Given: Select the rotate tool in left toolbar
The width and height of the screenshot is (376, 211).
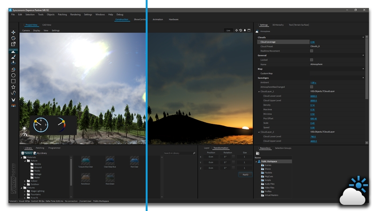Looking at the screenshot, I should point(13,38).
